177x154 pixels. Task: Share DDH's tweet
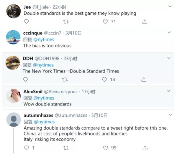(144, 80)
